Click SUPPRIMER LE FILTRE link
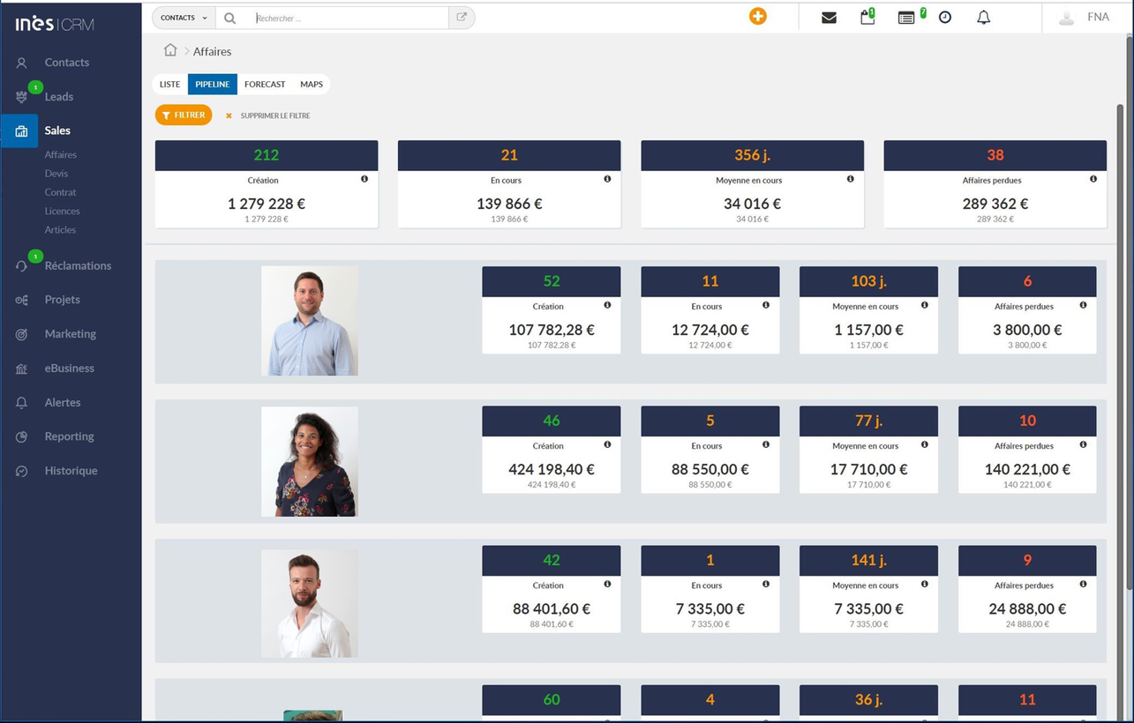 coord(274,116)
